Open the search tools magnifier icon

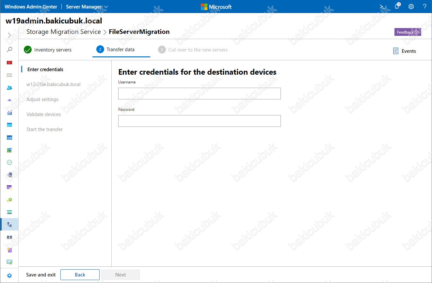9,50
